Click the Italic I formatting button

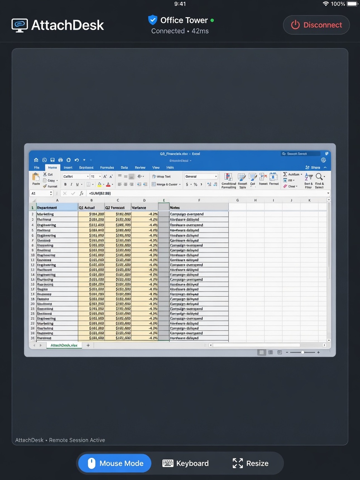(x=71, y=184)
